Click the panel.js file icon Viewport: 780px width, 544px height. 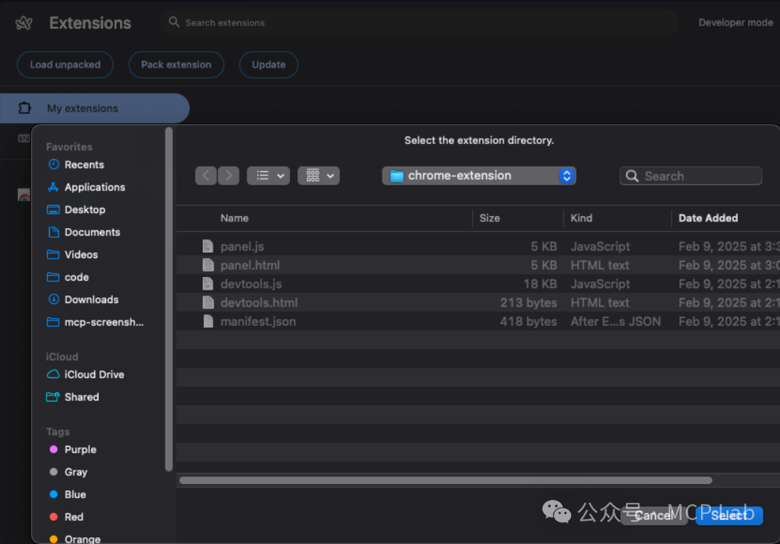click(x=208, y=246)
